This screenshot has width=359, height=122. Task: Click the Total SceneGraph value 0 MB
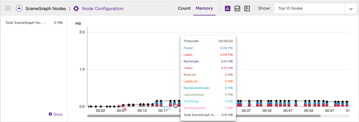click(58, 23)
